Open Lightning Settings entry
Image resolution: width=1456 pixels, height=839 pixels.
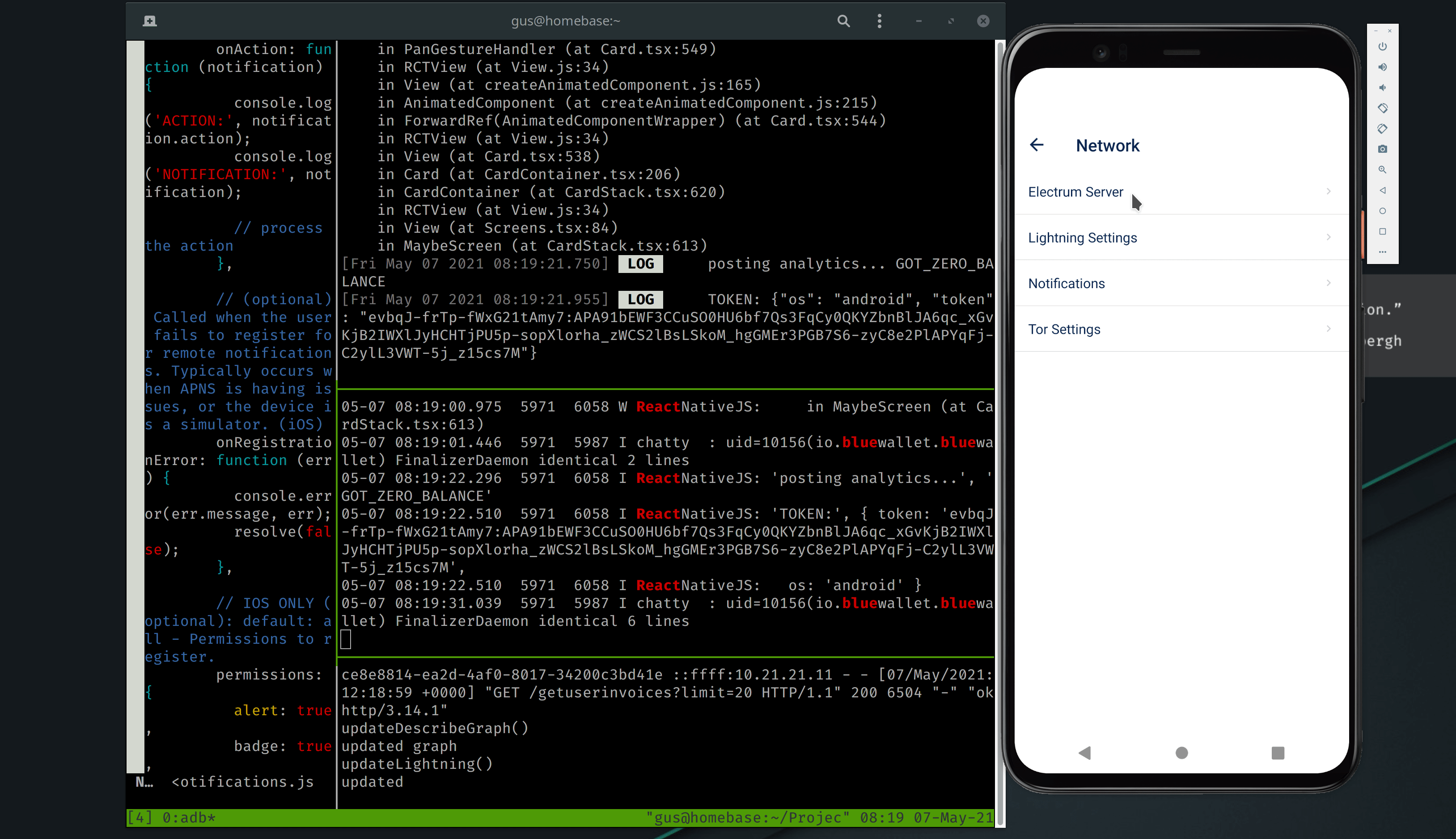point(1082,238)
